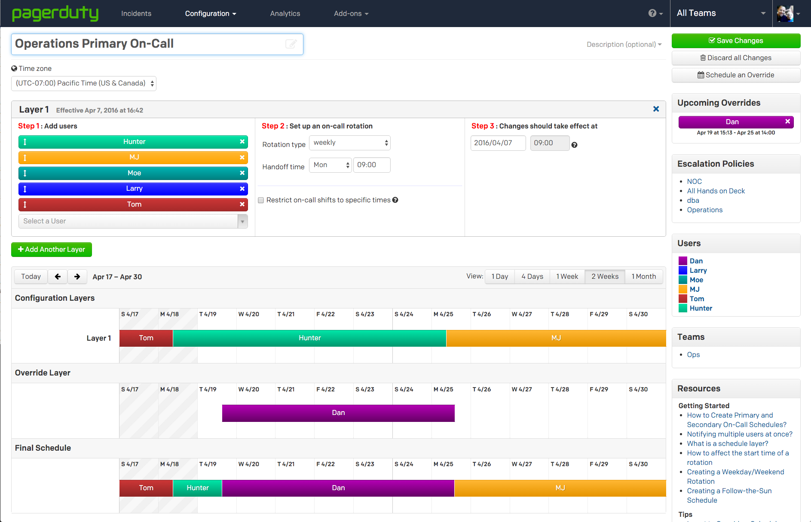Go to the Analytics tab
The image size is (811, 522).
(285, 14)
